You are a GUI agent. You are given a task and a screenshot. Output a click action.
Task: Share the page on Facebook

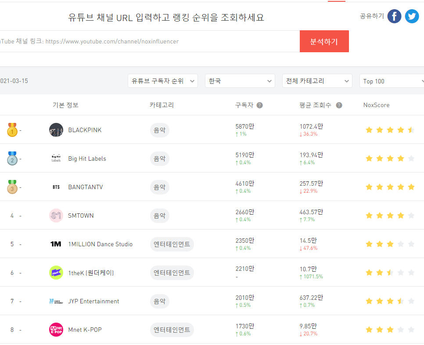pyautogui.click(x=394, y=16)
